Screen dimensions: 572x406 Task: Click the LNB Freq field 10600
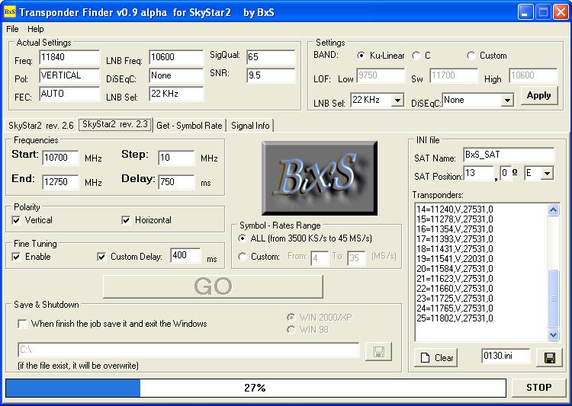[x=176, y=58]
